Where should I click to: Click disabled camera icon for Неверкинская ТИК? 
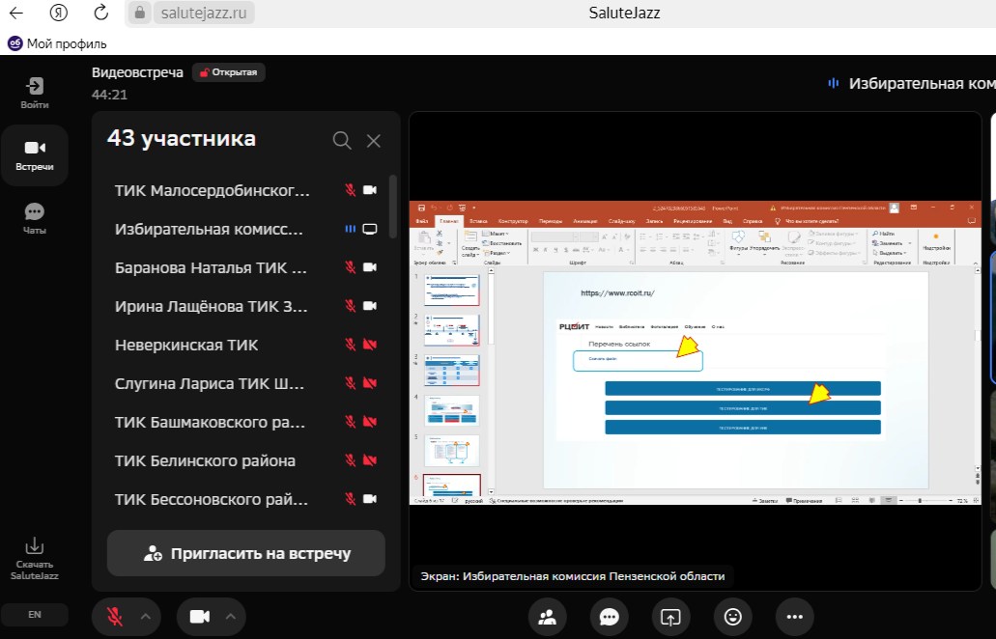tap(370, 345)
